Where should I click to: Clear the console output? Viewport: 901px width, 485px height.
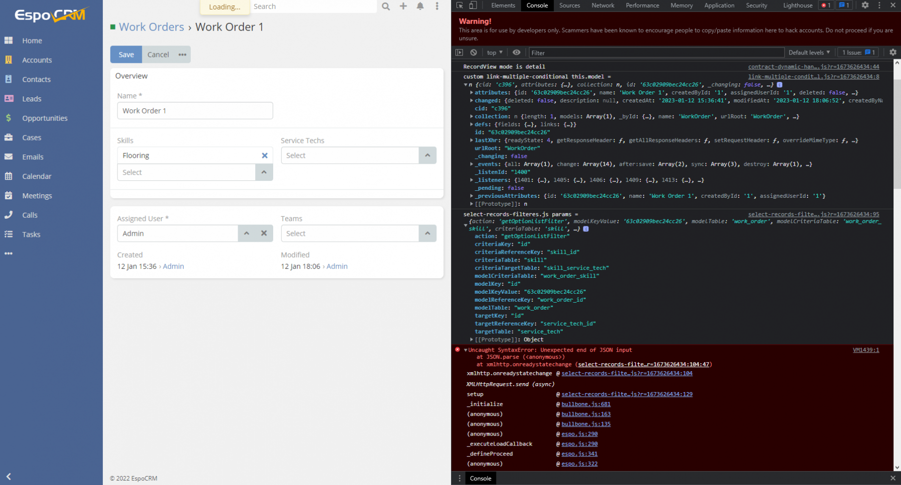pyautogui.click(x=473, y=52)
